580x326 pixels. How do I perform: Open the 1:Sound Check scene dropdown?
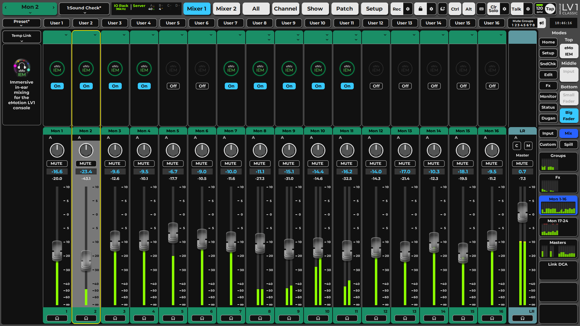tap(84, 9)
